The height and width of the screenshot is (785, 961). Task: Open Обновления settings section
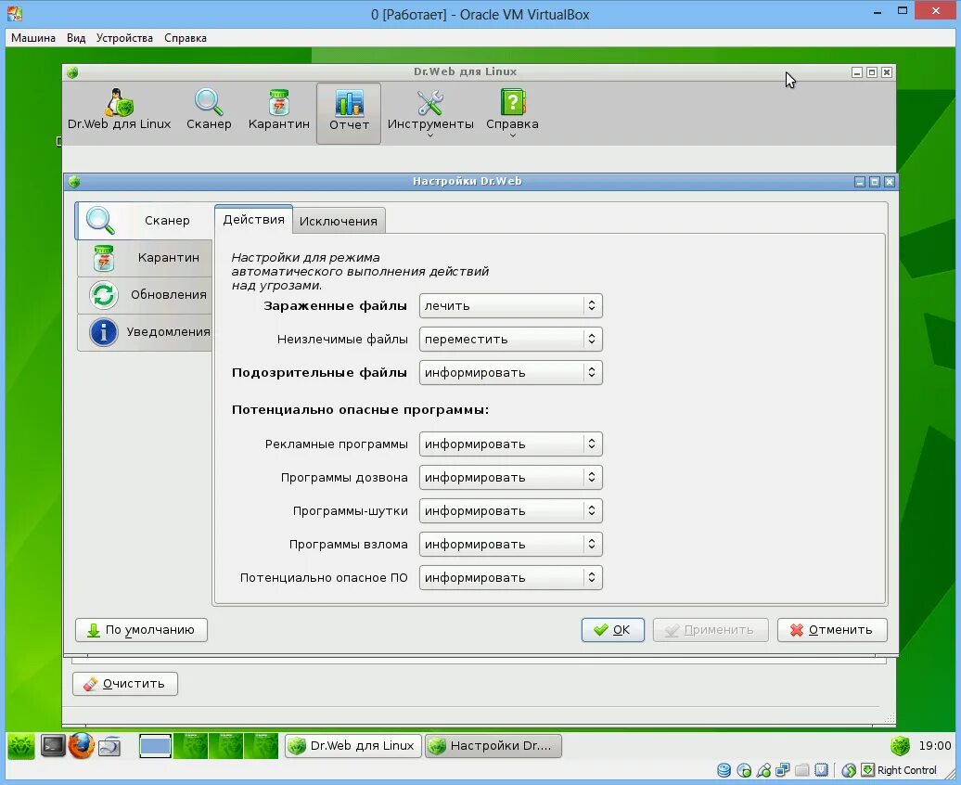coord(145,295)
